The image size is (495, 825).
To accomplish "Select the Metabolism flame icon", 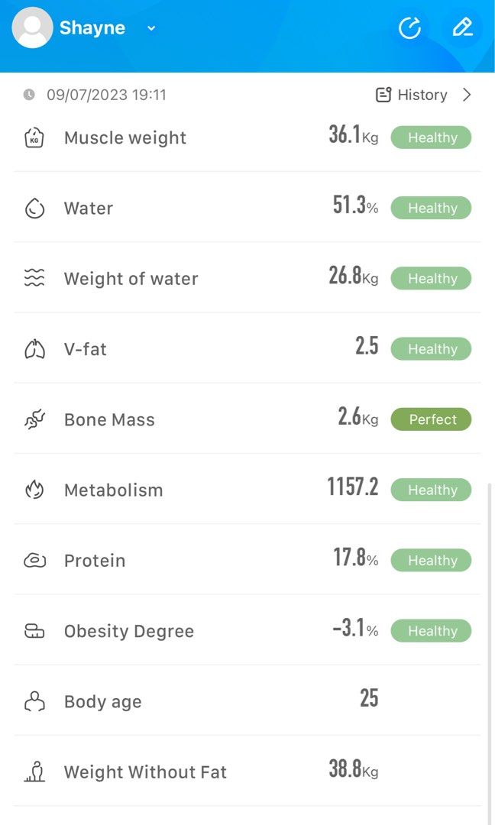I will coord(34,490).
